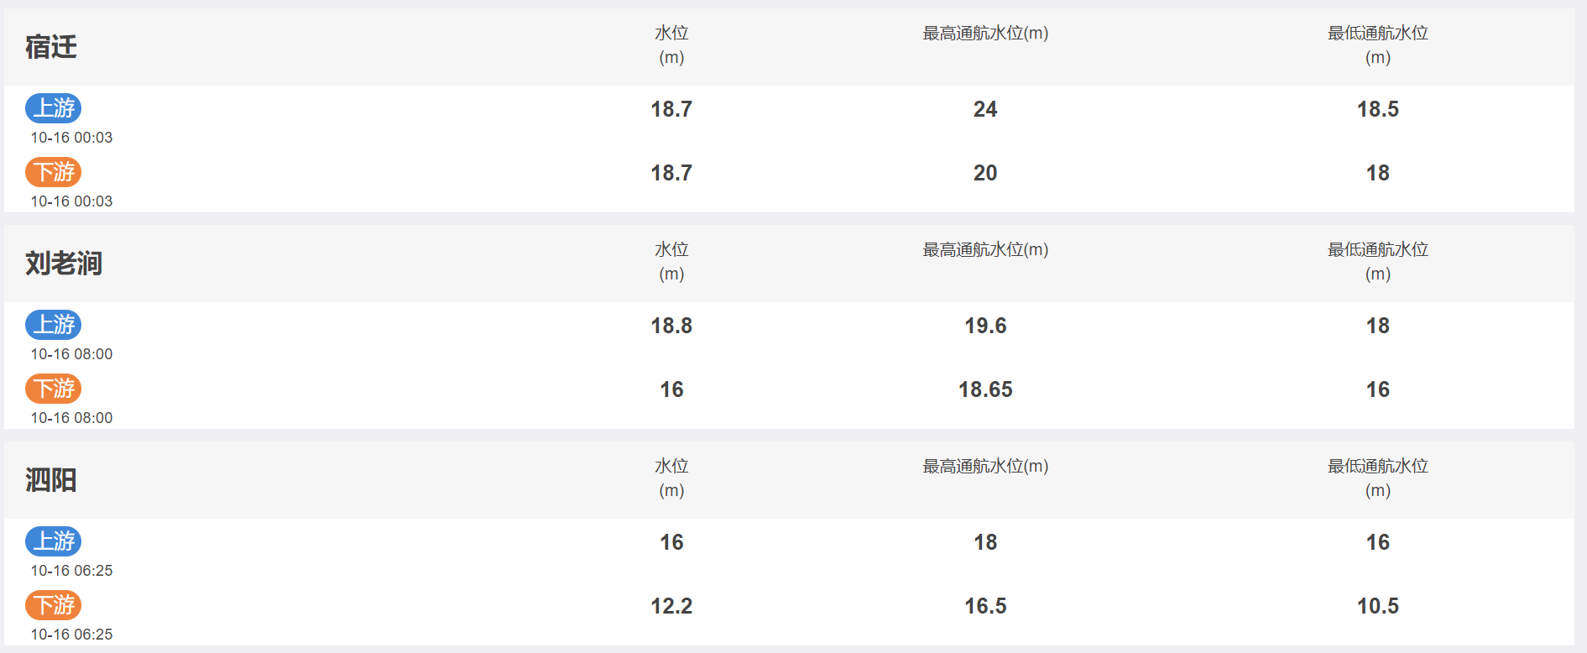Select the 泗阳 station heading
The height and width of the screenshot is (653, 1587).
[x=51, y=480]
